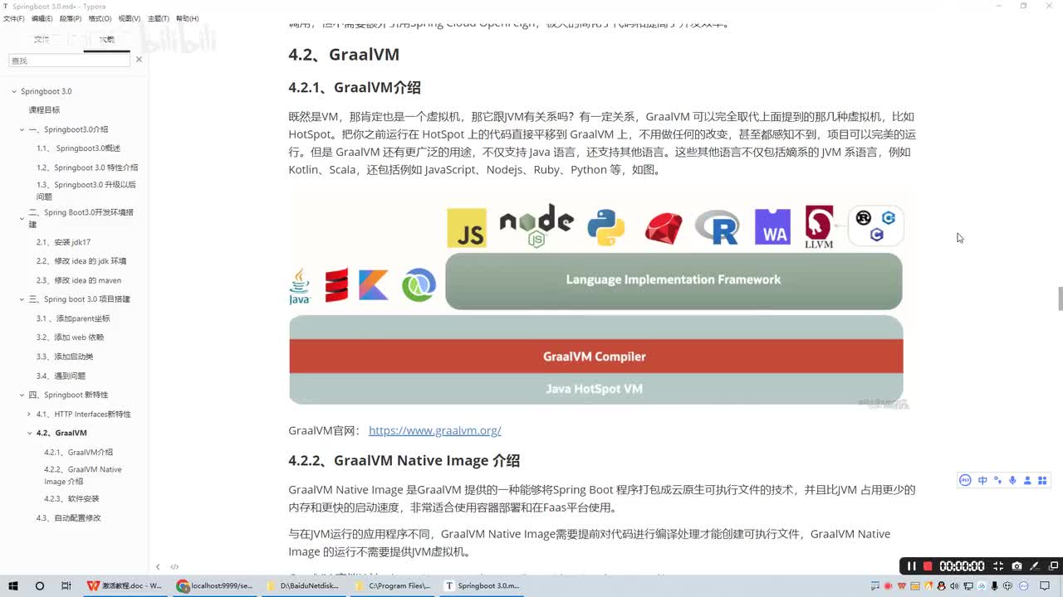
Task: Jump to 3.1、添加parent坐标 in outline
Action: (x=73, y=318)
